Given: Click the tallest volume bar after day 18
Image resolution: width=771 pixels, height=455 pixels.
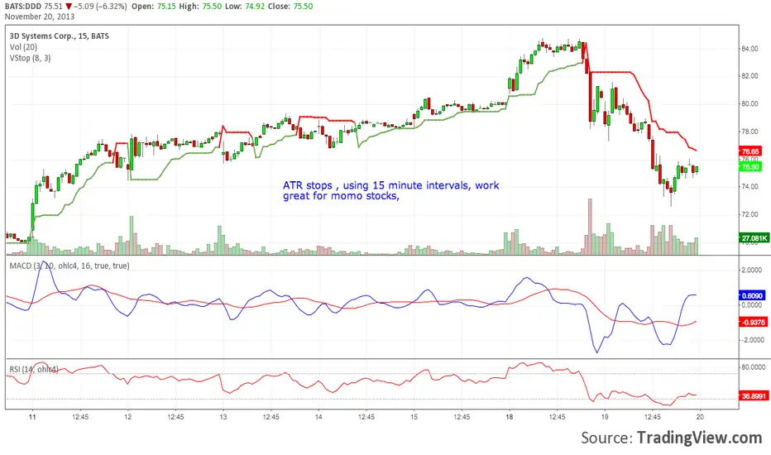Looking at the screenshot, I should click(590, 227).
